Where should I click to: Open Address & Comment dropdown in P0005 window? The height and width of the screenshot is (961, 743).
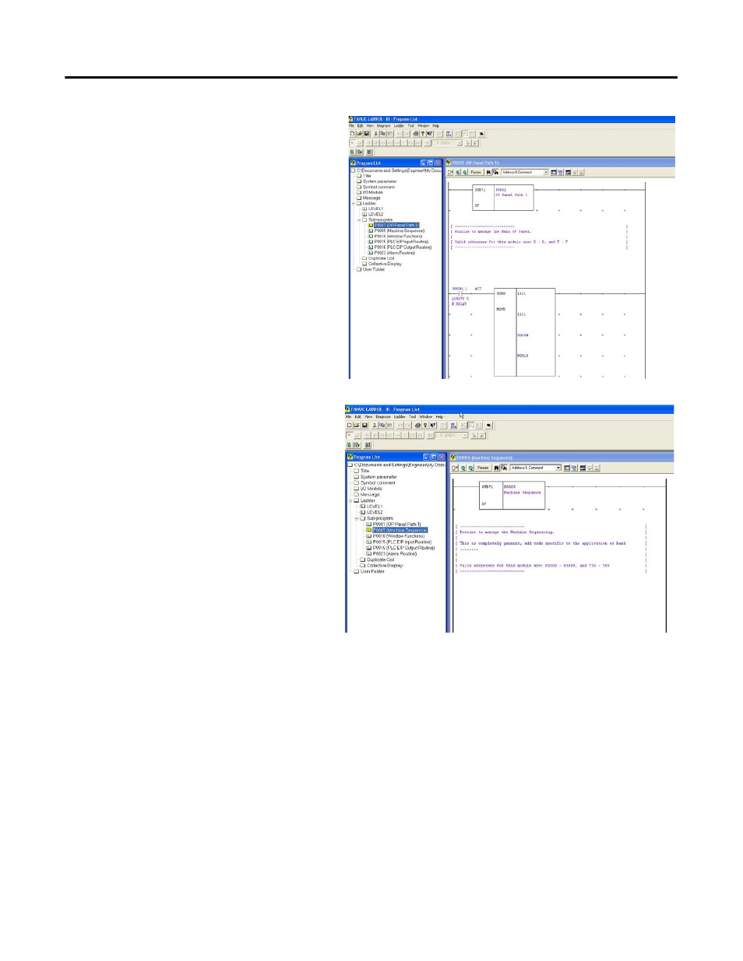(558, 468)
